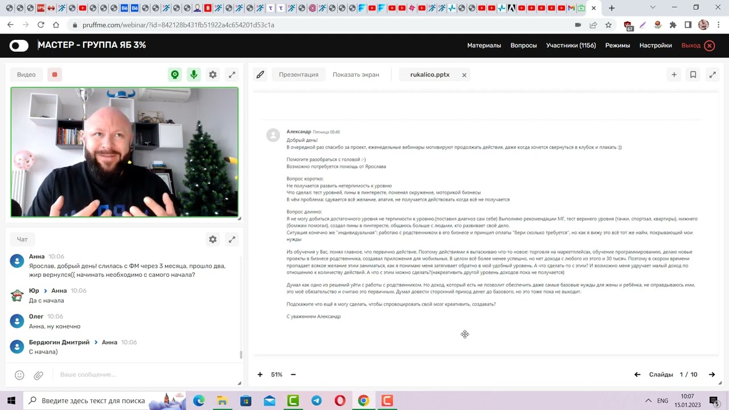
Task: Toggle the green webcam button
Action: point(175,75)
